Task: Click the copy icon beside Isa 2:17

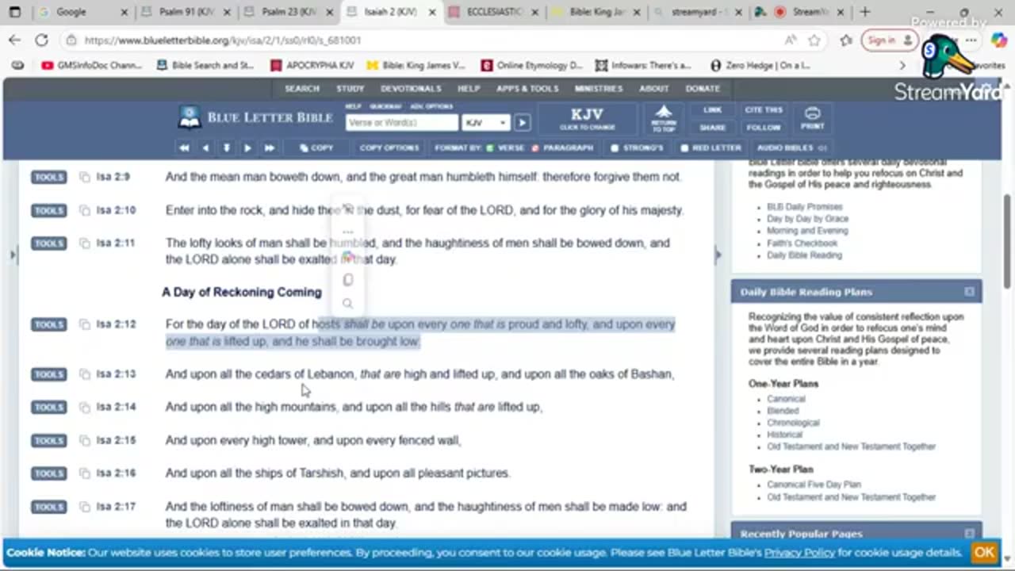Action: tap(85, 507)
